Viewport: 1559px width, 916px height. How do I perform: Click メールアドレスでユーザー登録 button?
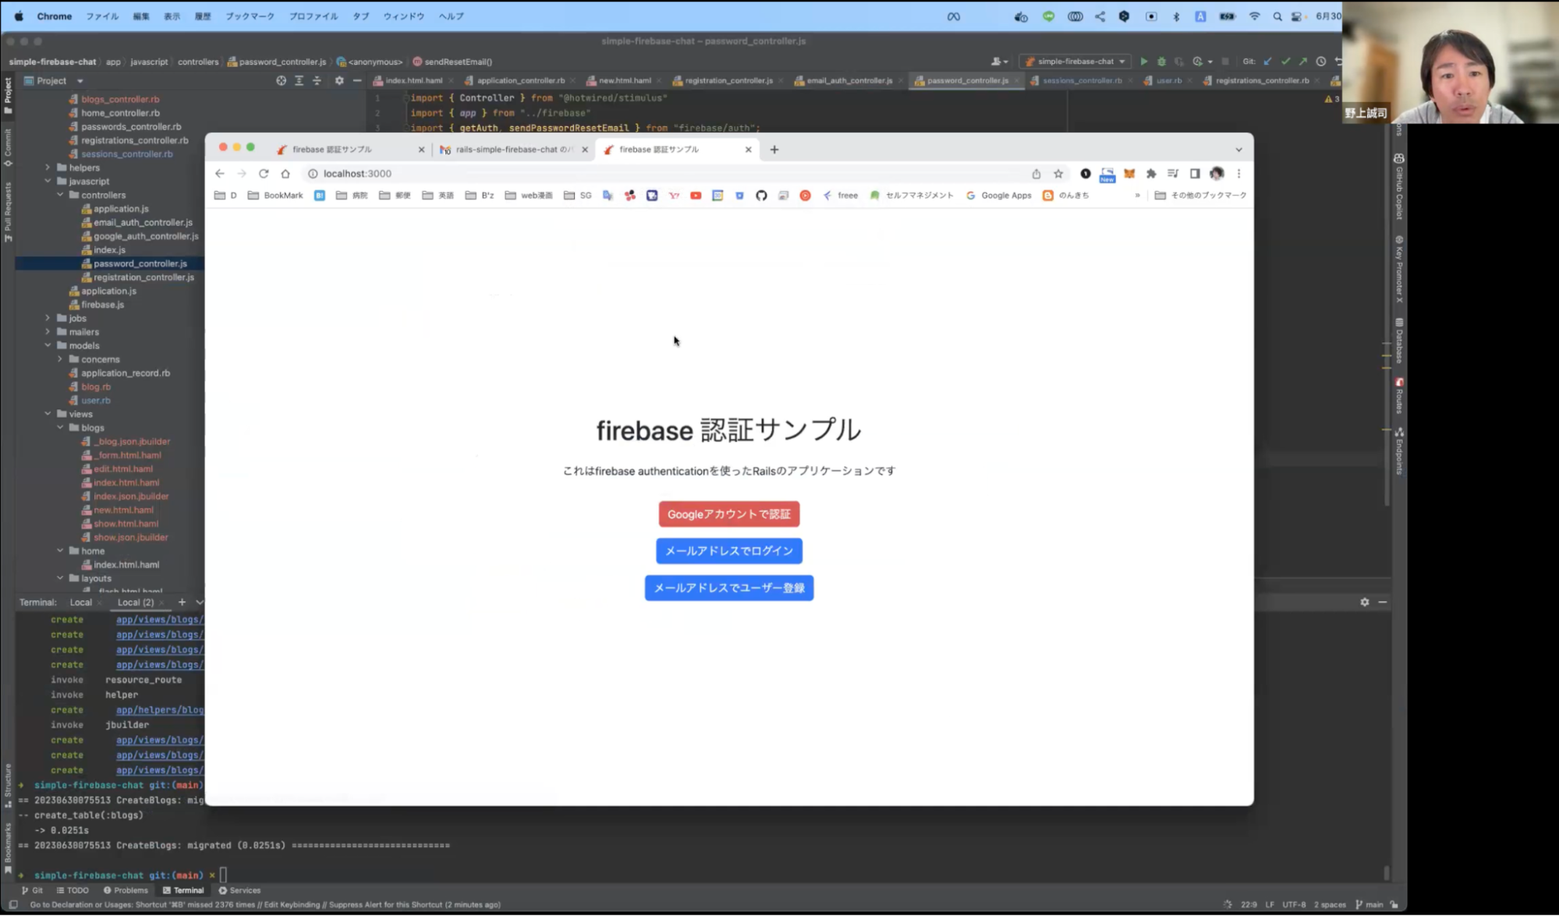(x=728, y=588)
